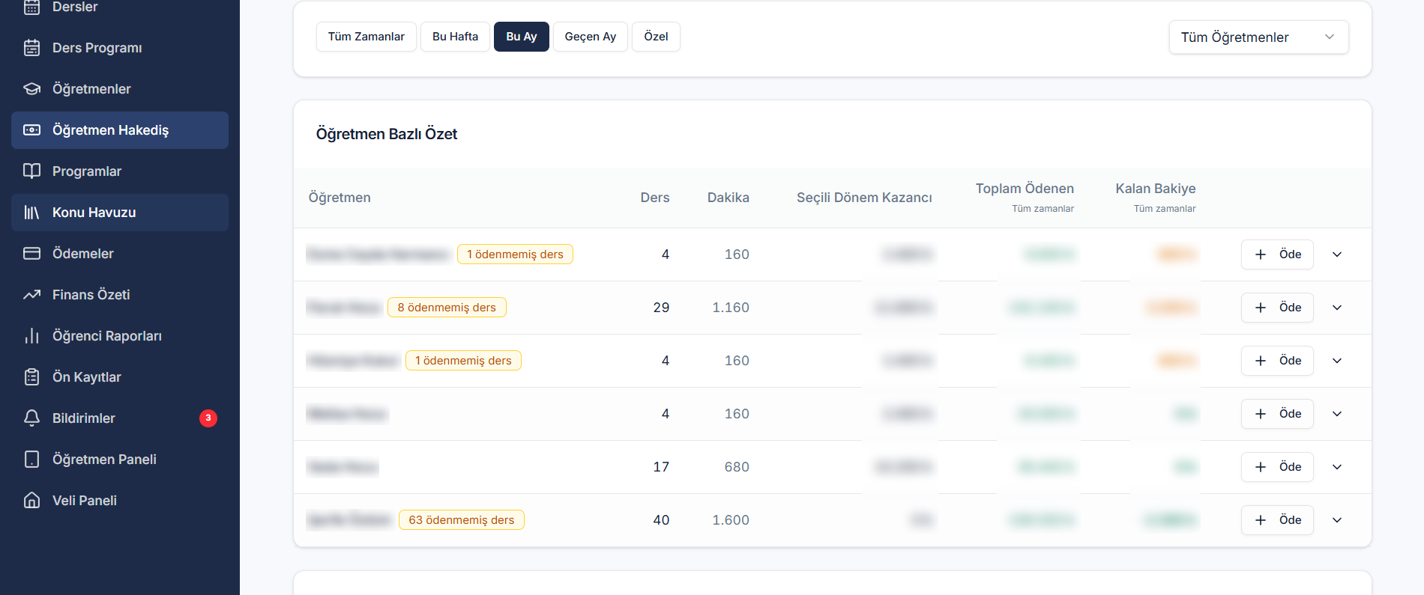Select the Geçen Ay filter tab

[591, 37]
